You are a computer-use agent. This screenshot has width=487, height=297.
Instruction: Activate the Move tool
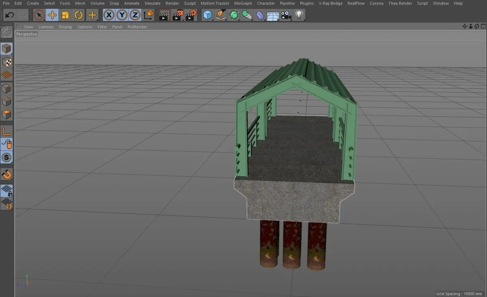52,15
